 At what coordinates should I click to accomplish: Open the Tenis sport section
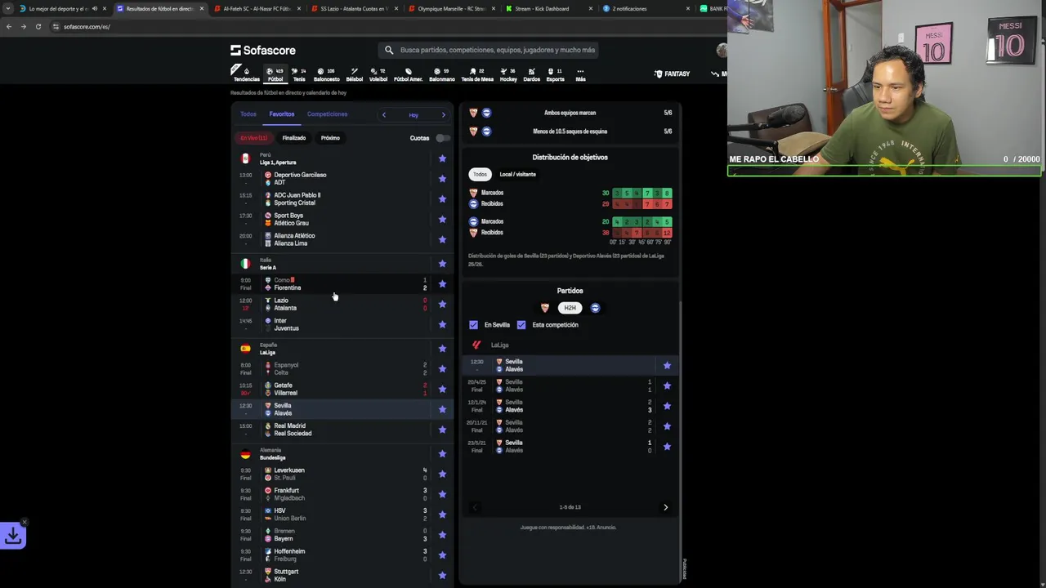point(299,73)
